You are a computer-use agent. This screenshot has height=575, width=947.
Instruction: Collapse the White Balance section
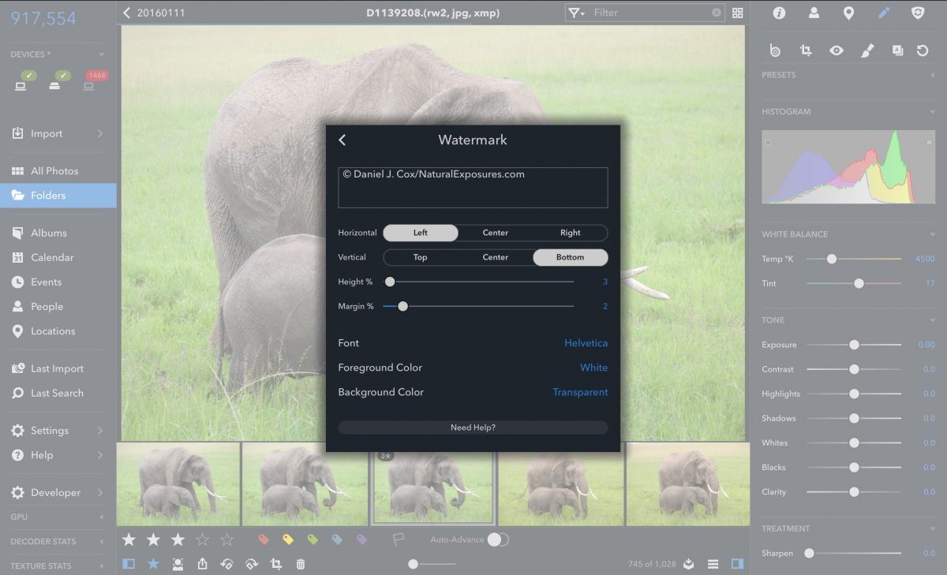click(x=932, y=234)
